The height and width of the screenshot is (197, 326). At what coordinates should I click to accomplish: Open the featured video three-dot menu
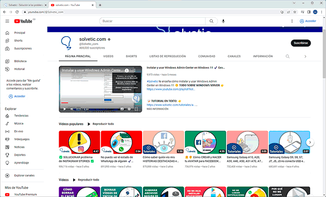135,70
